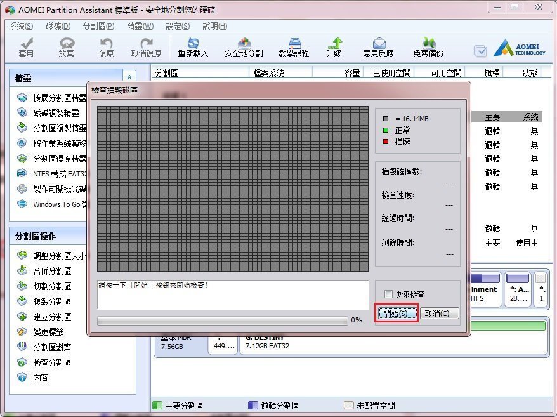This screenshot has height=417, width=557.
Task: Click the 開始(S) button
Action: point(396,313)
